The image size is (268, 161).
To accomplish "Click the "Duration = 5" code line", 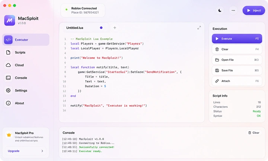I will (95, 86).
